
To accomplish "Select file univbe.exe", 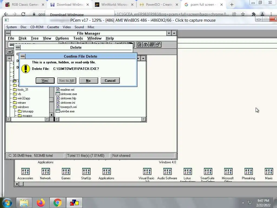I will click(x=65, y=111).
